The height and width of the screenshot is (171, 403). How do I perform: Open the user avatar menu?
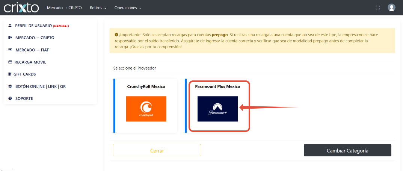[391, 8]
